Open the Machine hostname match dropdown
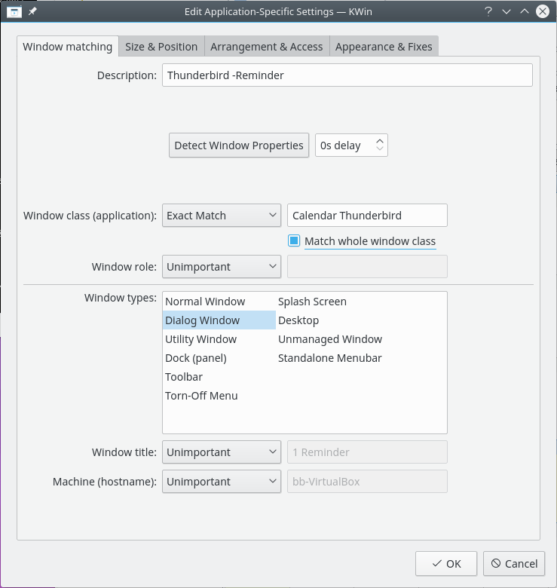The height and width of the screenshot is (588, 557). click(222, 482)
